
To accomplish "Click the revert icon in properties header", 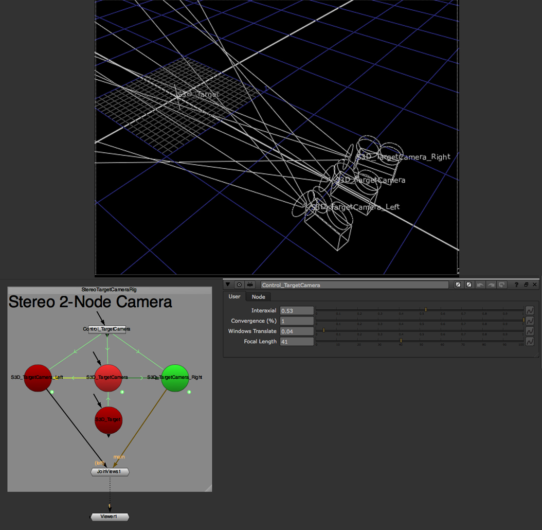I will (x=502, y=285).
